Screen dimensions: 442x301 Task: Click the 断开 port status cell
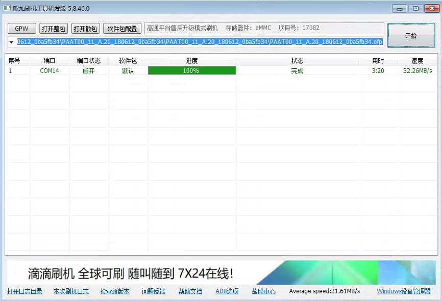[88, 71]
